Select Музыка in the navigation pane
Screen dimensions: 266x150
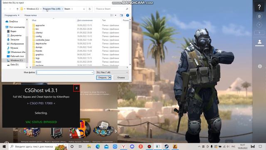(x=14, y=48)
